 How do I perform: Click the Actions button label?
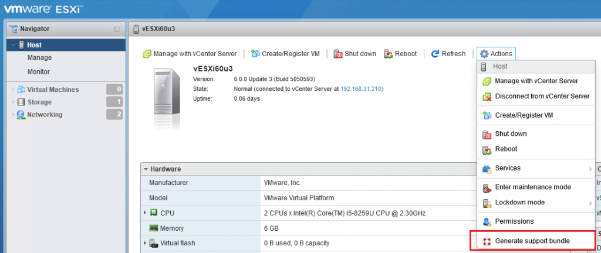[x=501, y=54]
